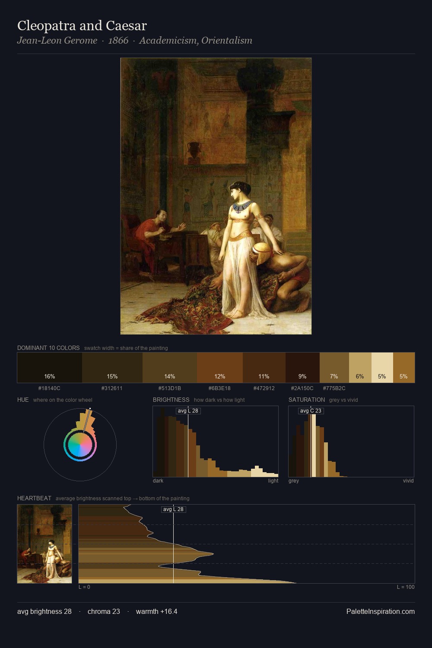Image resolution: width=432 pixels, height=648 pixels.
Task: Click 'where on the color wheel' caption
Action: [x=63, y=400]
